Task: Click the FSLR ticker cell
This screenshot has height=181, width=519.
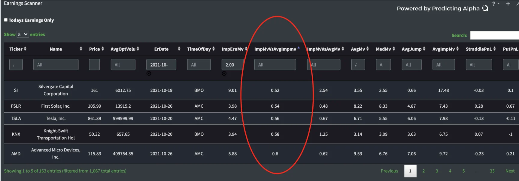Action: (x=16, y=106)
